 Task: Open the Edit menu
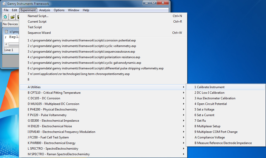(15, 10)
